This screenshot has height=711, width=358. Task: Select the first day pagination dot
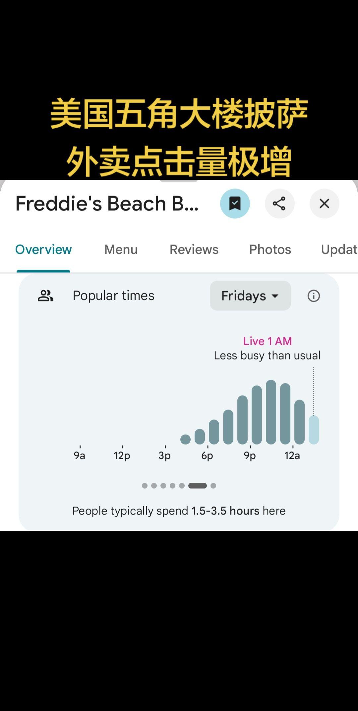(145, 486)
